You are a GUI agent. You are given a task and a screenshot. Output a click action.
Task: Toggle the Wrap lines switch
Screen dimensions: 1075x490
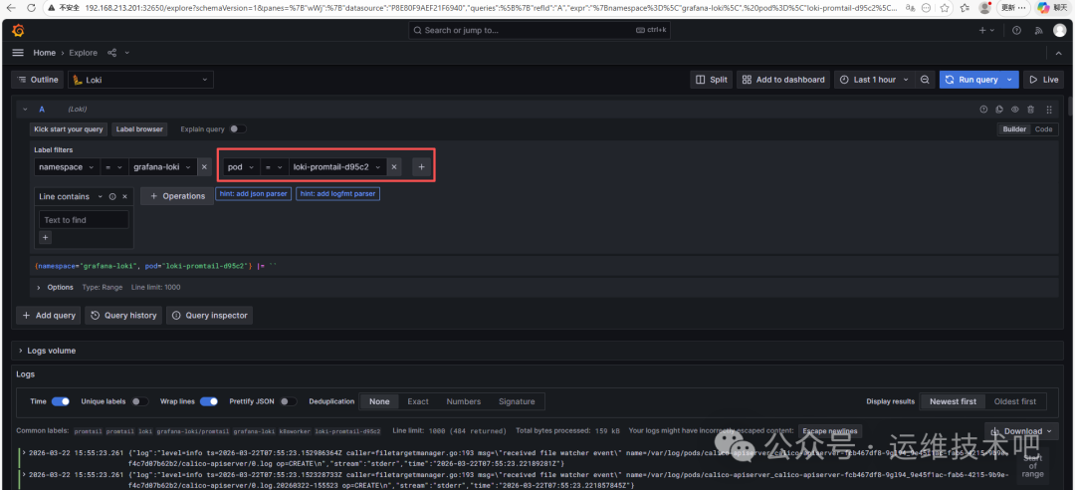[x=209, y=401]
